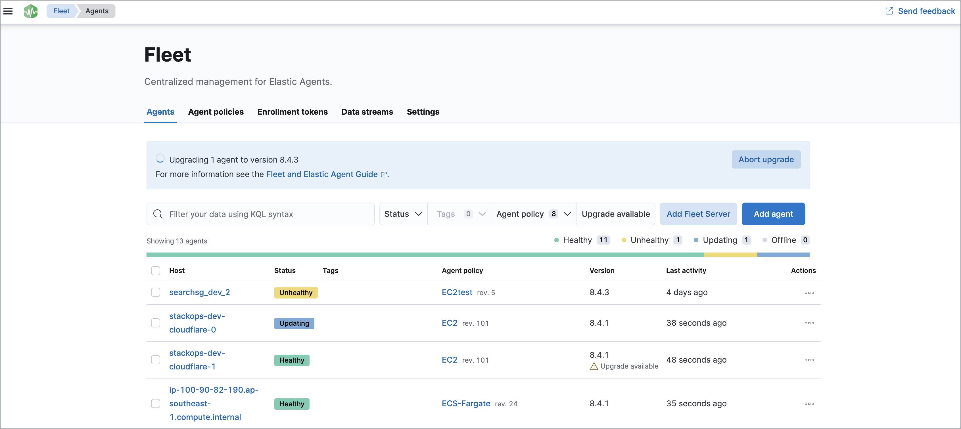961x429 pixels.
Task: Select the ip-100-90-82-190 agent checkbox
Action: pyautogui.click(x=156, y=403)
